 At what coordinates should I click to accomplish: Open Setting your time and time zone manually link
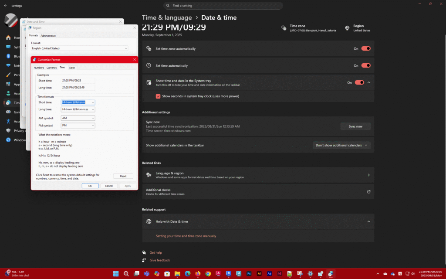click(x=186, y=236)
